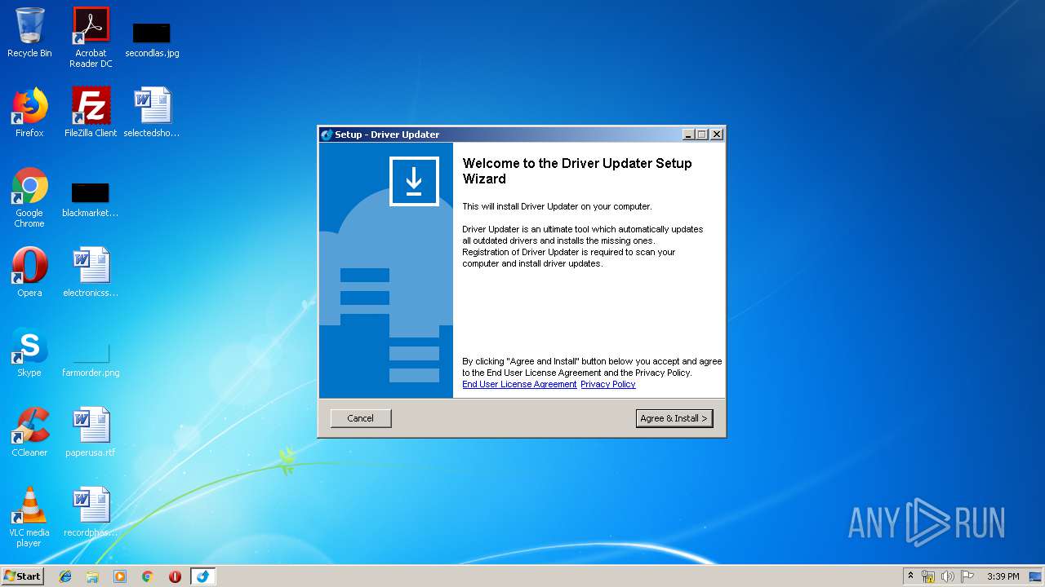1045x587 pixels.
Task: Open the Start menu
Action: coord(22,576)
